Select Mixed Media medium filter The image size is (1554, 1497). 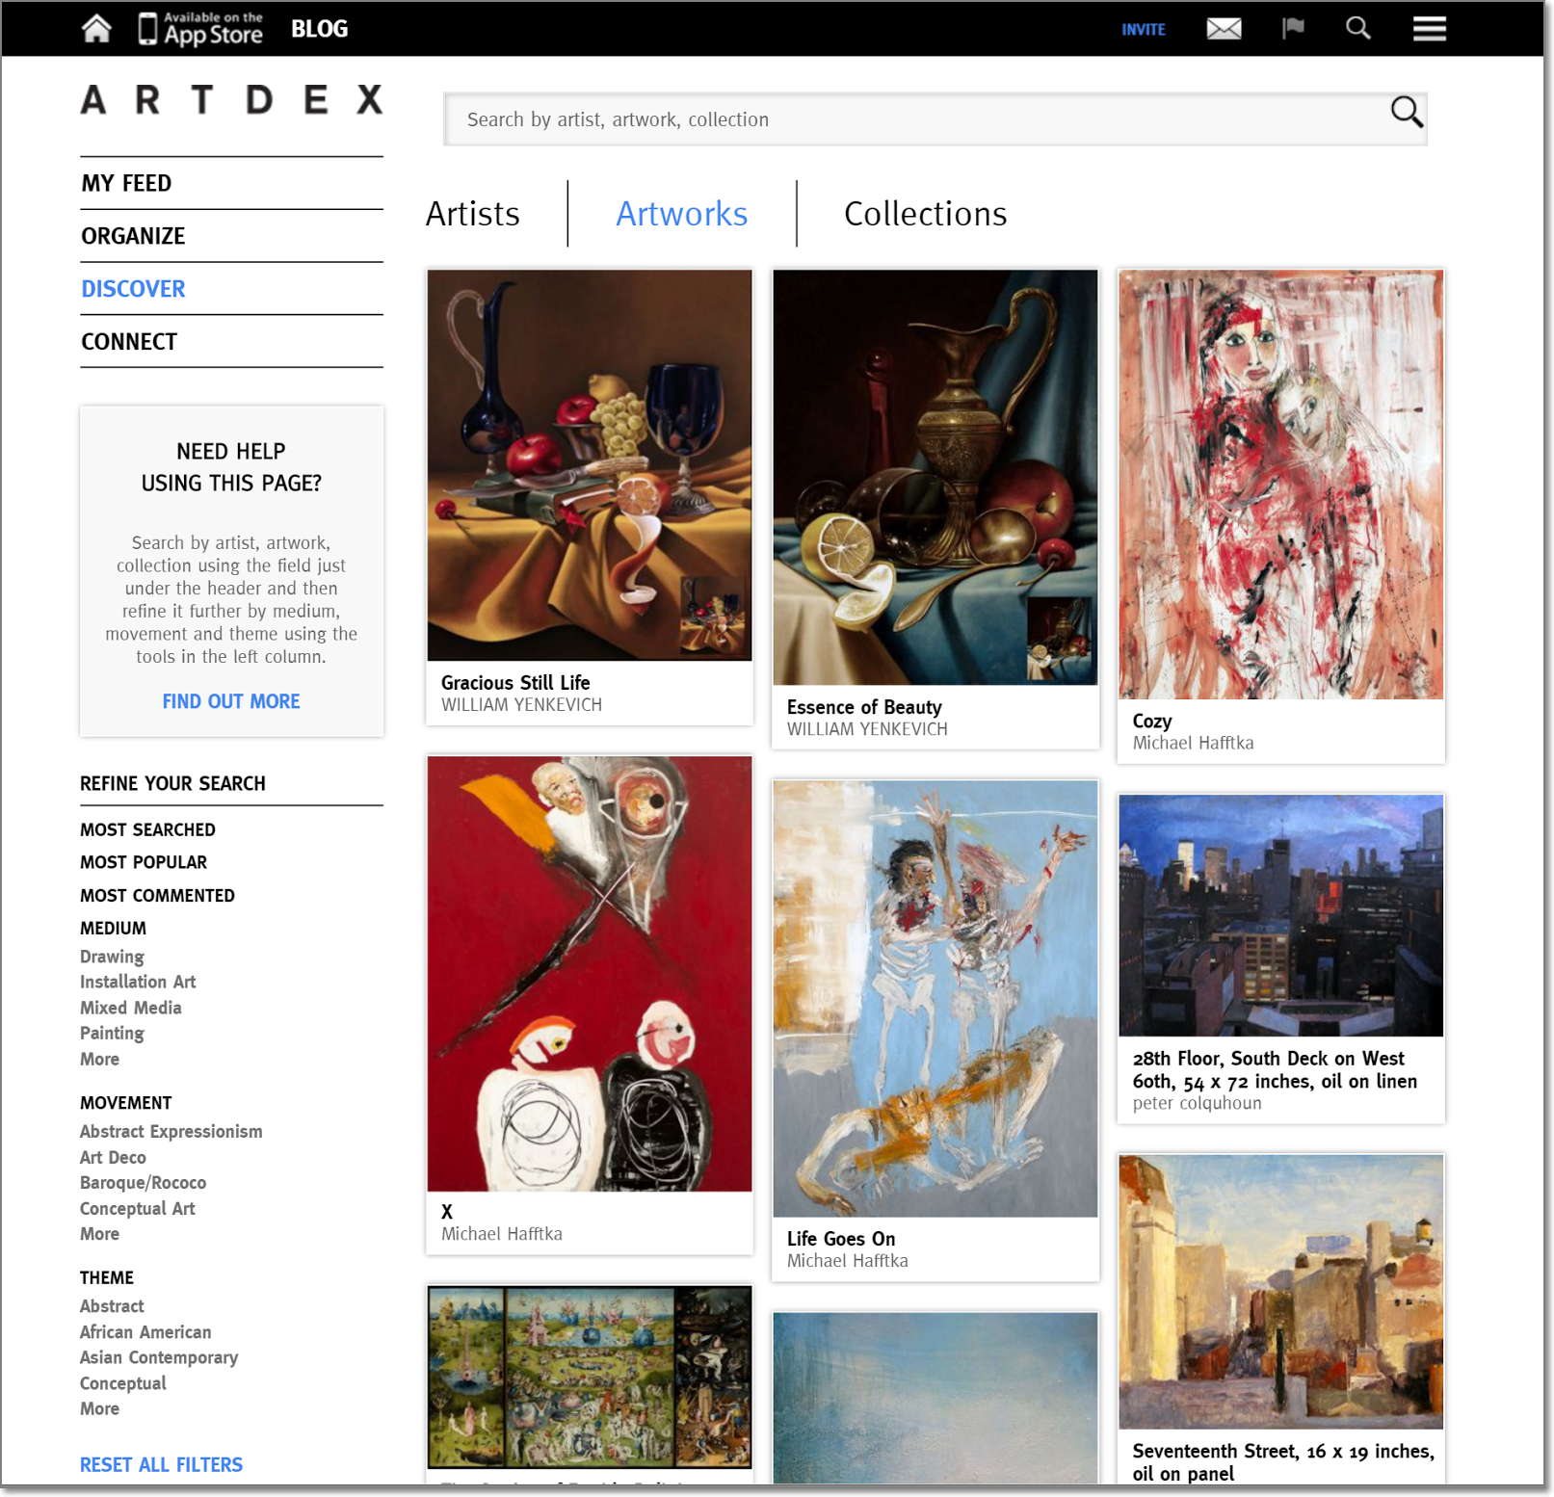130,1008
